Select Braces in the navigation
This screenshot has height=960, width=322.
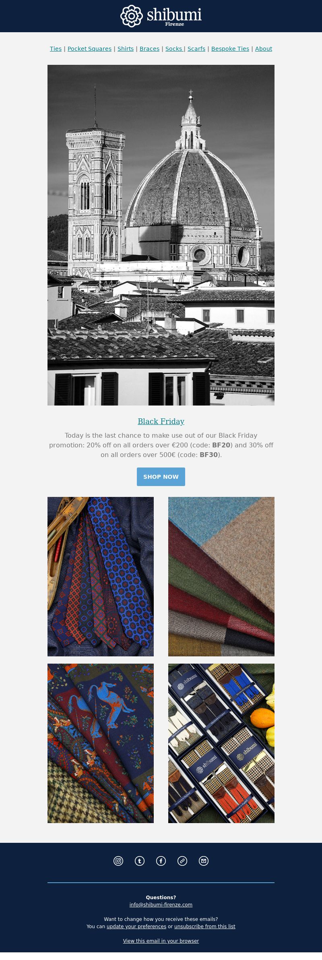[x=149, y=49]
